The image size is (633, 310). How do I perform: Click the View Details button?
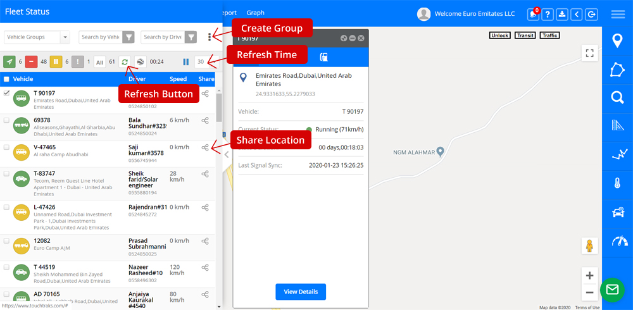pyautogui.click(x=301, y=292)
